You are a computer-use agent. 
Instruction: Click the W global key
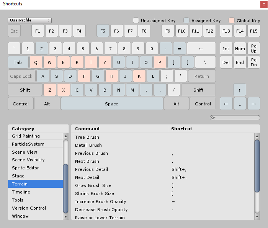click(49, 62)
